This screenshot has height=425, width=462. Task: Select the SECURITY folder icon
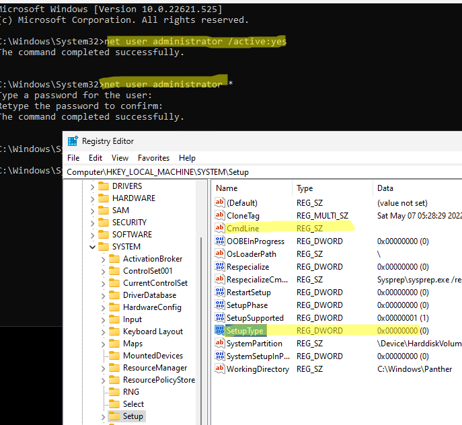(x=104, y=222)
